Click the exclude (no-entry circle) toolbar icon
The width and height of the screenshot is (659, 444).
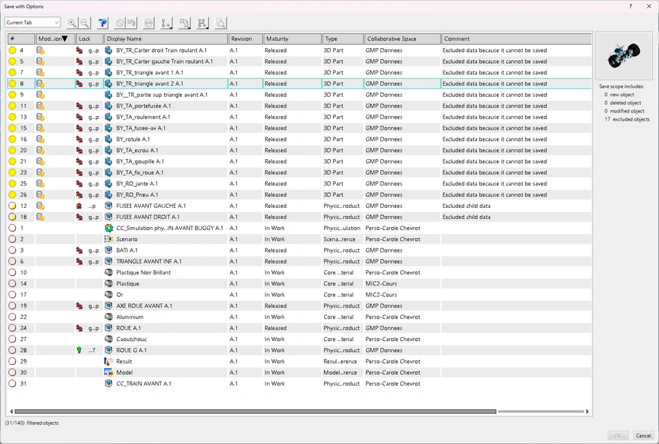point(119,23)
